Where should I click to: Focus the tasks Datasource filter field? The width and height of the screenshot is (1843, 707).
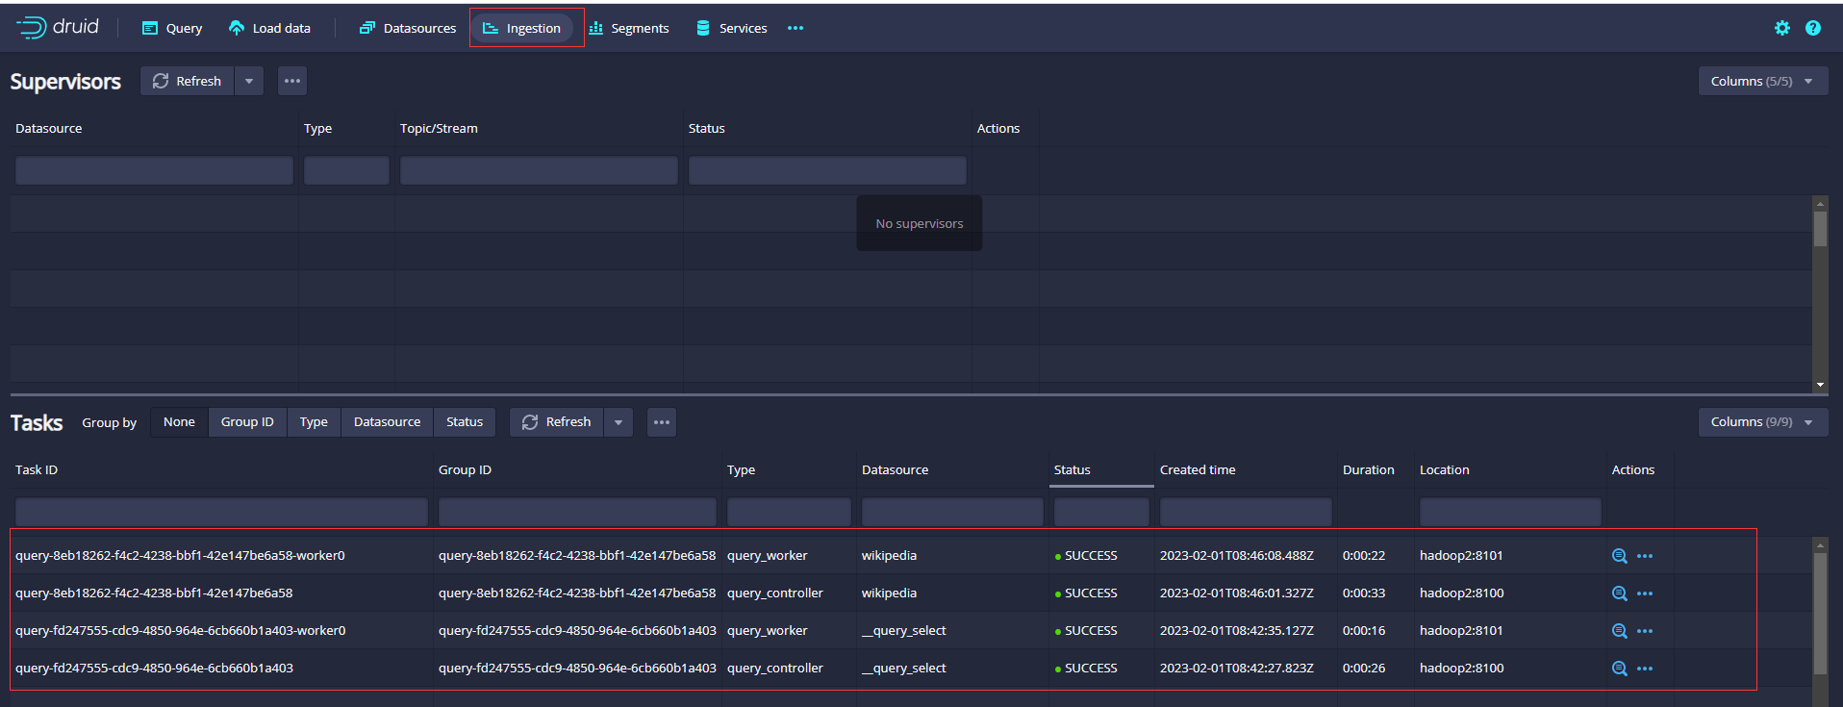[x=952, y=512]
